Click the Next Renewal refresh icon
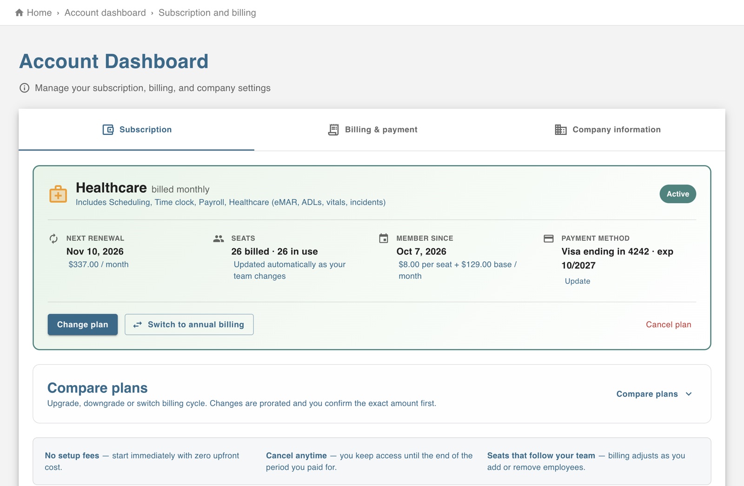 54,239
